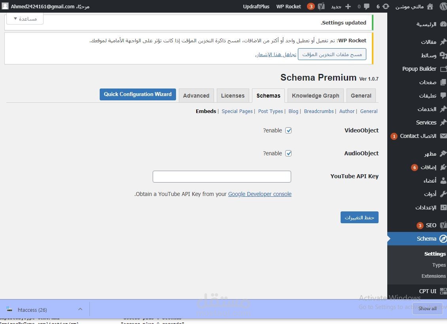Click حفظ التغييرات save changes button
The height and width of the screenshot is (324, 447).
point(360,218)
